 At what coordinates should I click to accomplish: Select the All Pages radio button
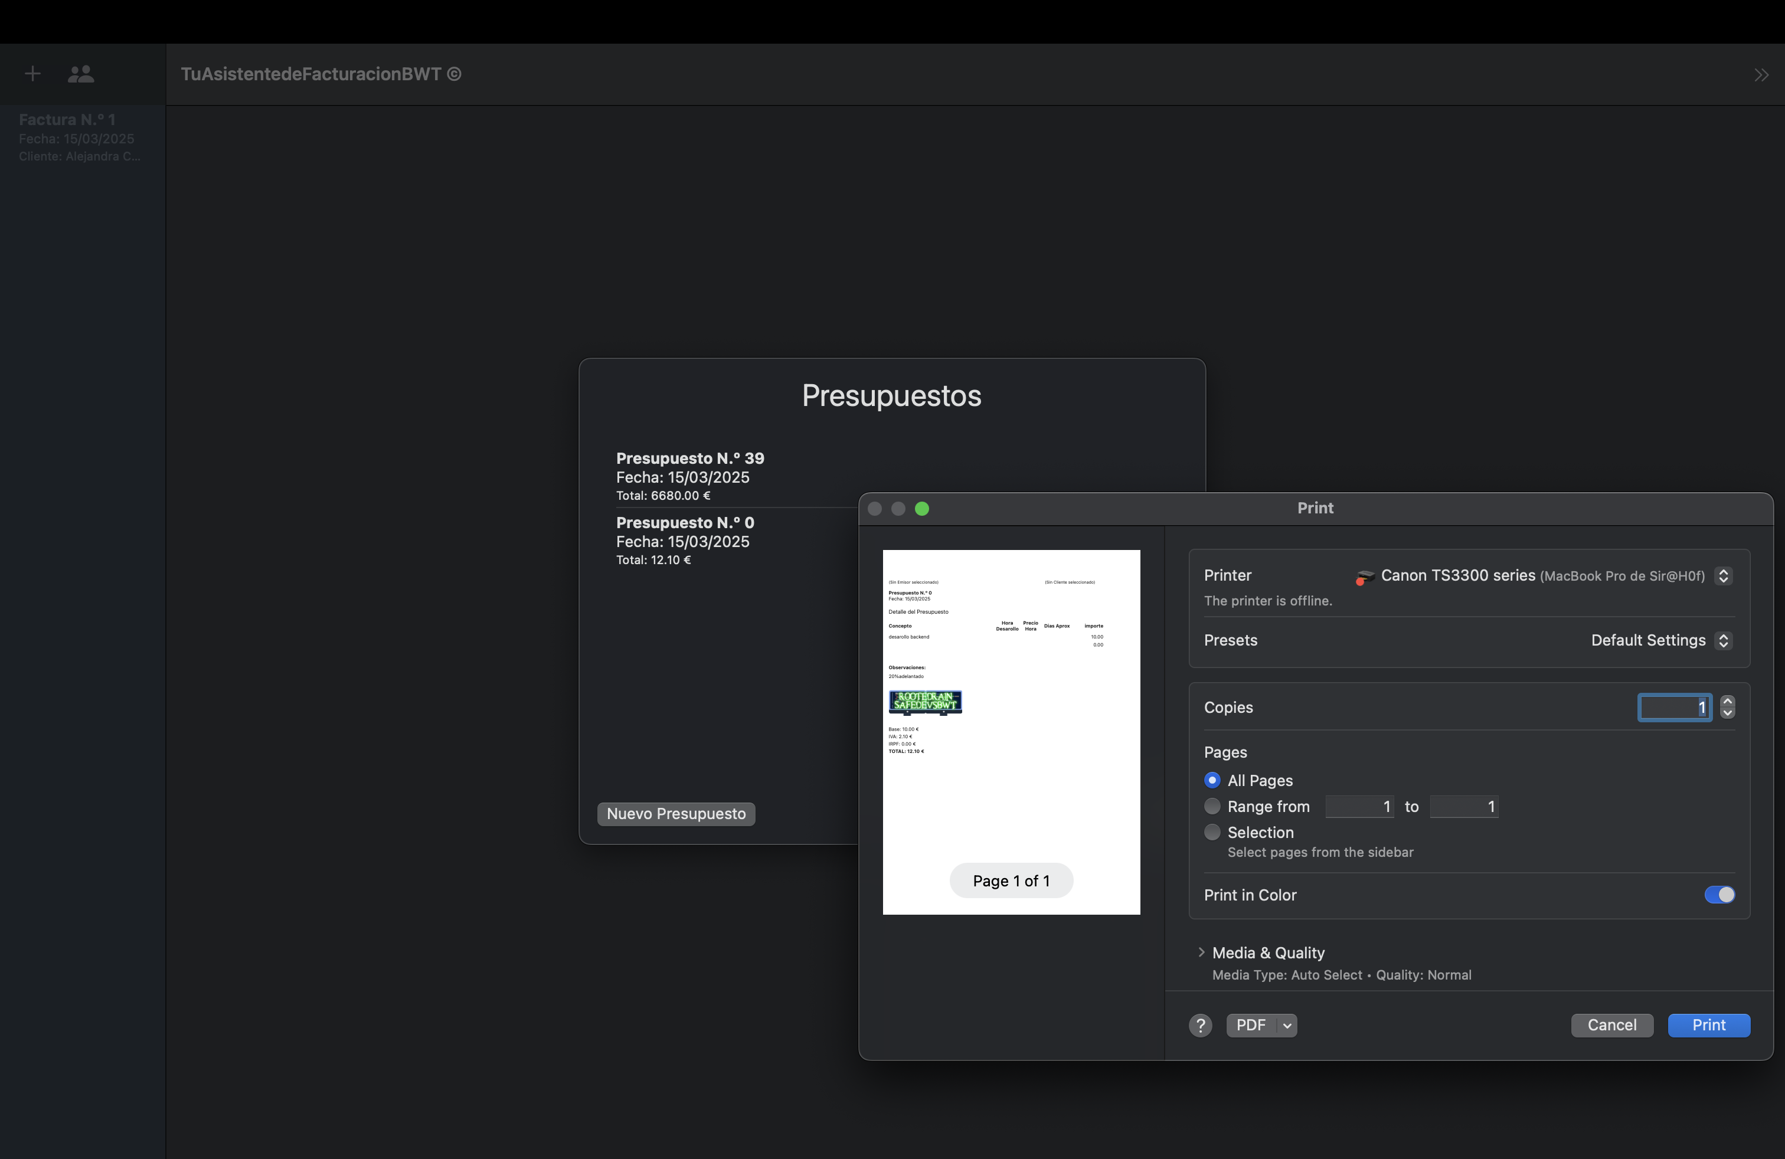[x=1212, y=780]
